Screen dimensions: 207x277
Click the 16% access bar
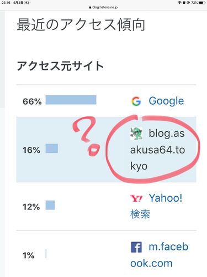pyautogui.click(x=52, y=148)
